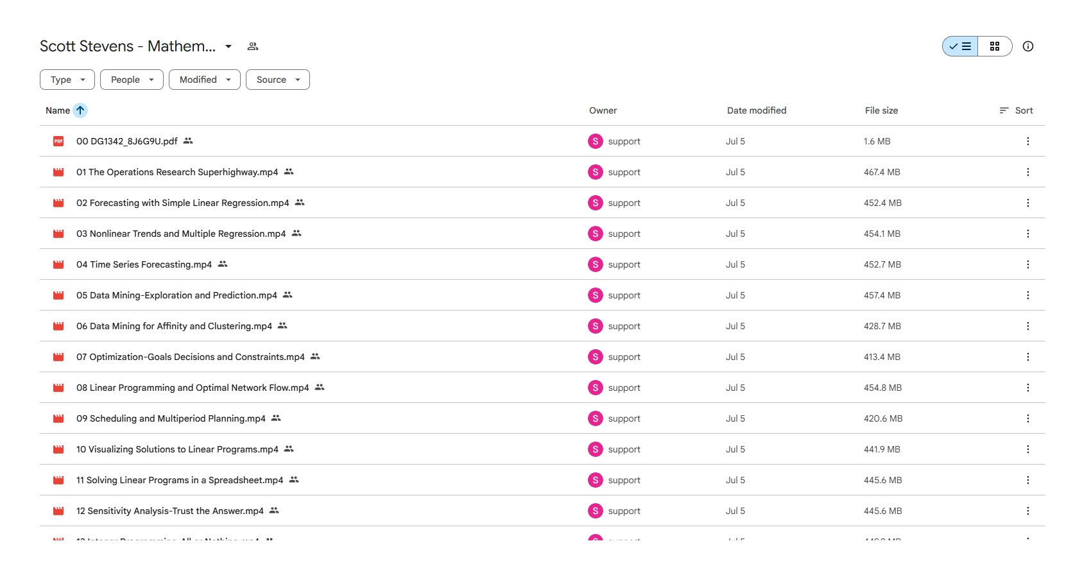Click the shared folder people icon beside title

(253, 46)
